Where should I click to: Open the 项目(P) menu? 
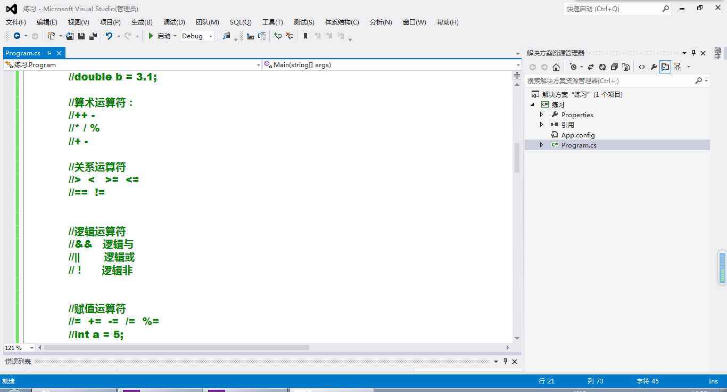pyautogui.click(x=110, y=22)
